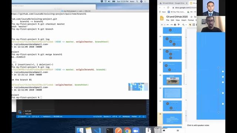The height and width of the screenshot is (133, 237).
Task: Open the new slide layout dropdown arrow
Action: point(164,25)
